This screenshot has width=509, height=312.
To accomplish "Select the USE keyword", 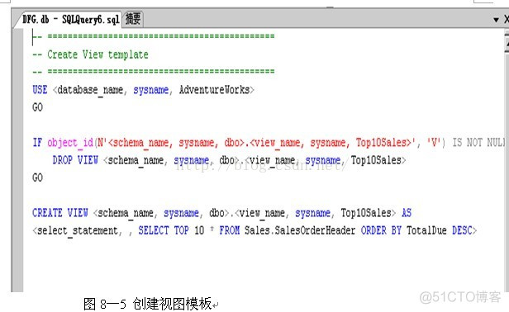I will [x=40, y=89].
